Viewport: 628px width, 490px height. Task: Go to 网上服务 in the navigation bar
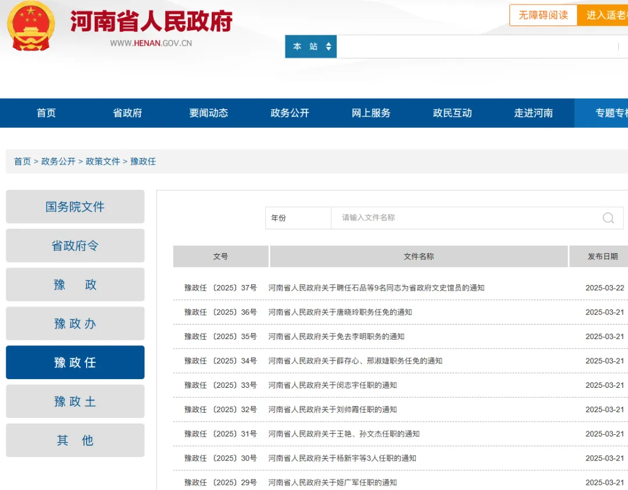[371, 113]
